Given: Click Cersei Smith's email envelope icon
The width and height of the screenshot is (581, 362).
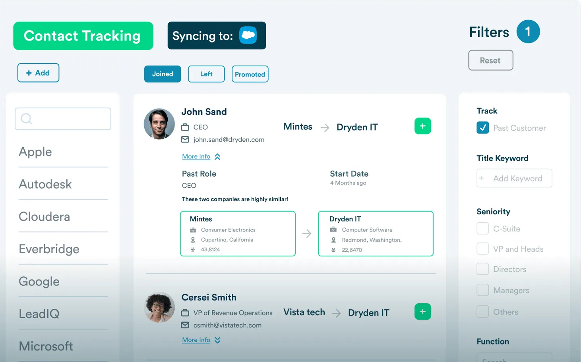Looking at the screenshot, I should coord(185,325).
